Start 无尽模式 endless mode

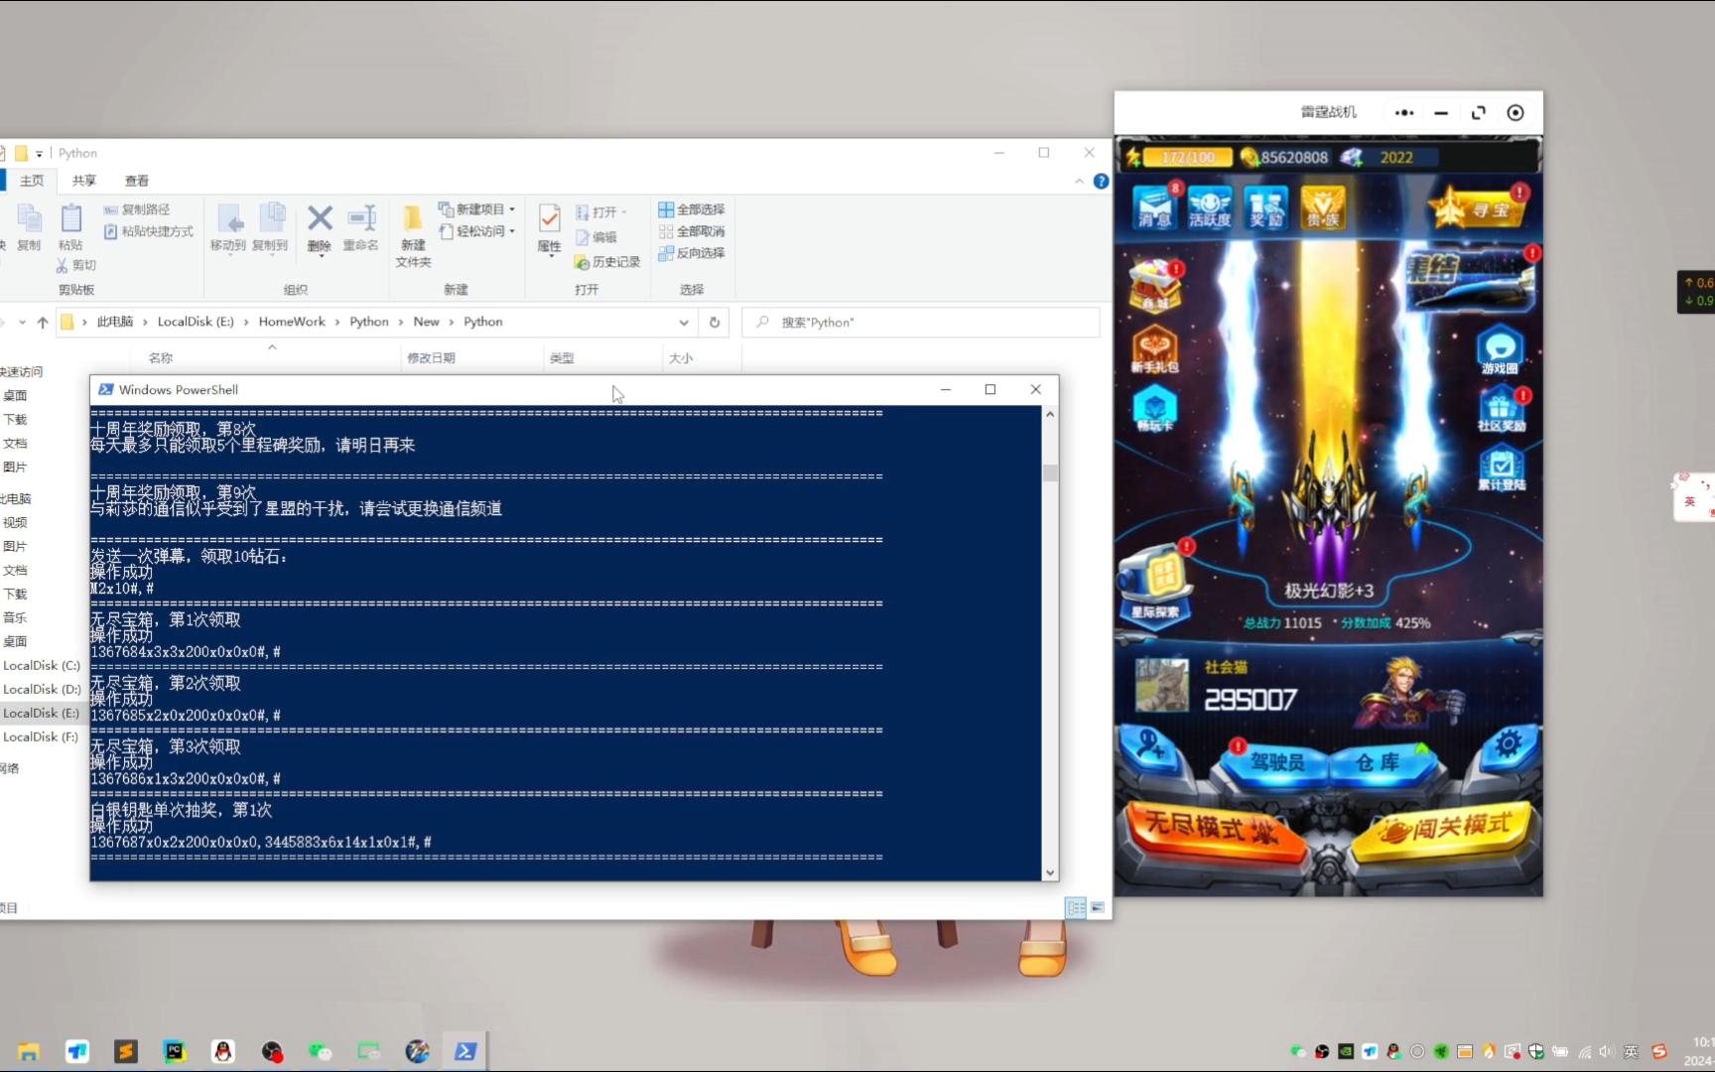pyautogui.click(x=1217, y=830)
